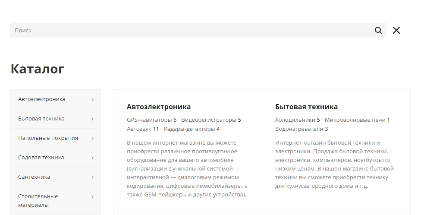Open the Автоэлектроника category heading link

point(159,107)
